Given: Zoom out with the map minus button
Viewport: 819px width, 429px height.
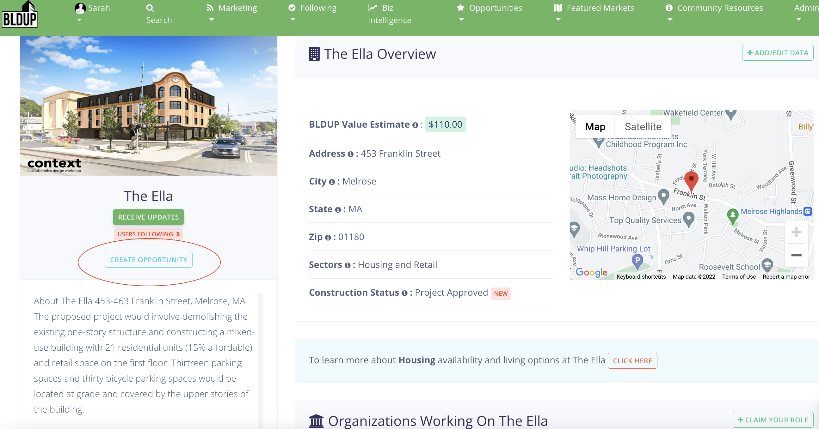Looking at the screenshot, I should pyautogui.click(x=796, y=255).
